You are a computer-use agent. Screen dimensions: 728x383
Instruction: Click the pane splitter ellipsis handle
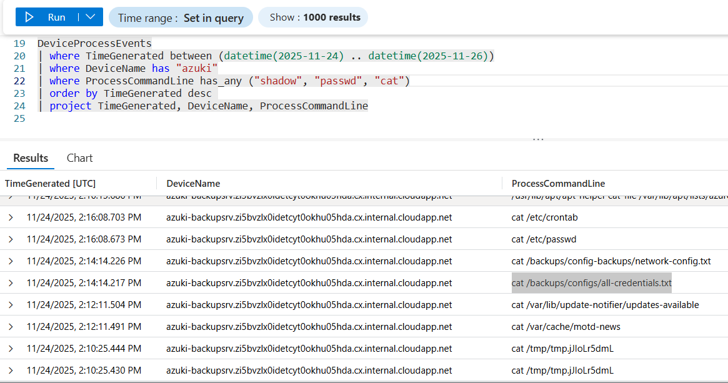coord(538,139)
